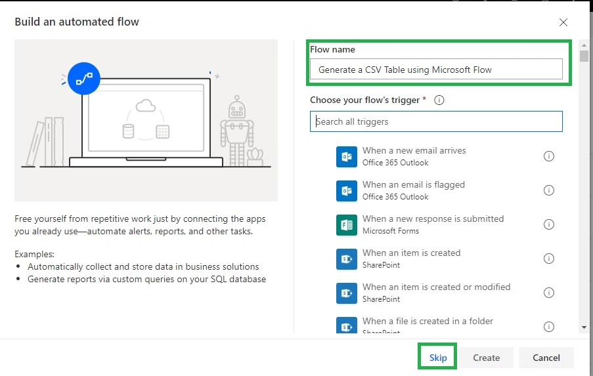Click the Outlook icon beside email is flagged

[x=347, y=191]
